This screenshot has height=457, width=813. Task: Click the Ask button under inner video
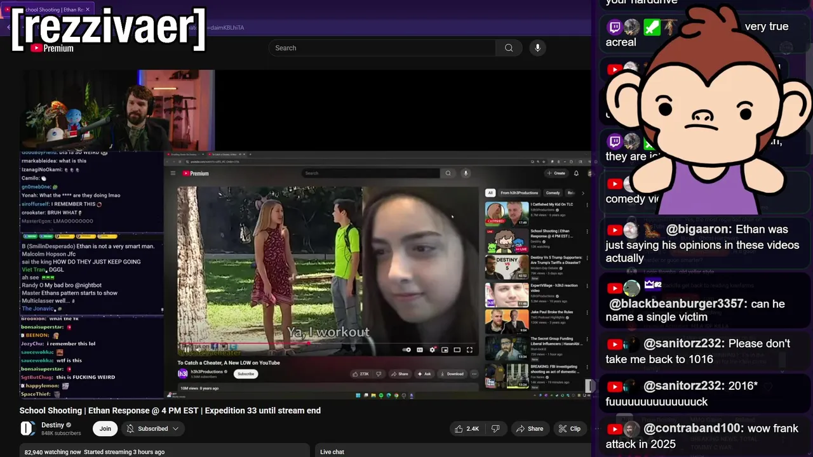424,374
